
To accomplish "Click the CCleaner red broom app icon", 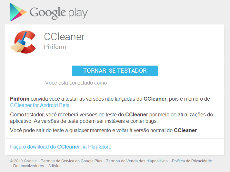I will 23,42.
